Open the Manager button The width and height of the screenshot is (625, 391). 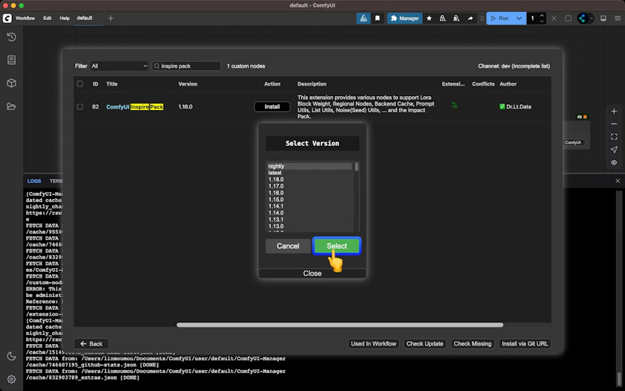click(x=405, y=18)
